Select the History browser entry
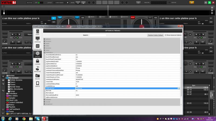The image size is (216, 121). click(x=11, y=105)
